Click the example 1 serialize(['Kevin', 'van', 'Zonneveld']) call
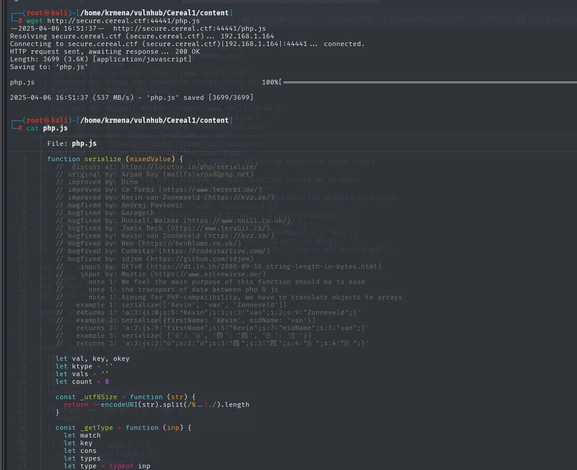 (204, 305)
